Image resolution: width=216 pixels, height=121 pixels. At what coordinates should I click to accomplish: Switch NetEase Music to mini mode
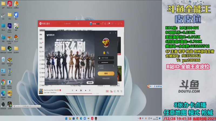point(112,24)
